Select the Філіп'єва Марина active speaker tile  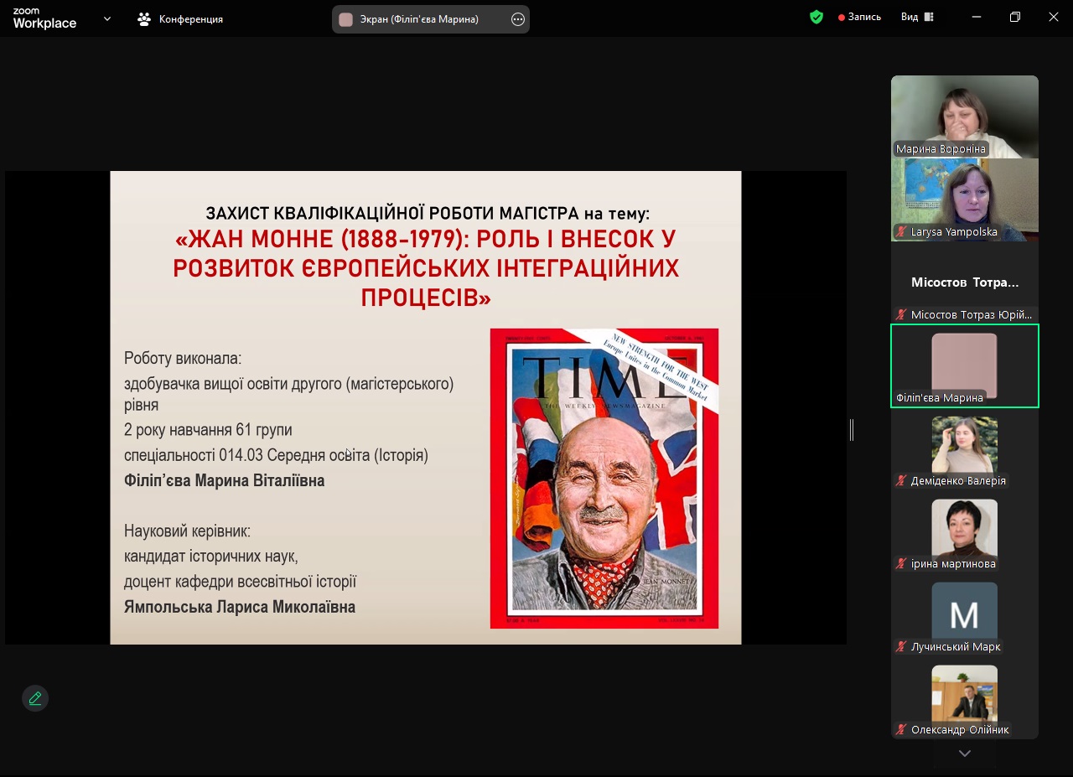point(965,365)
